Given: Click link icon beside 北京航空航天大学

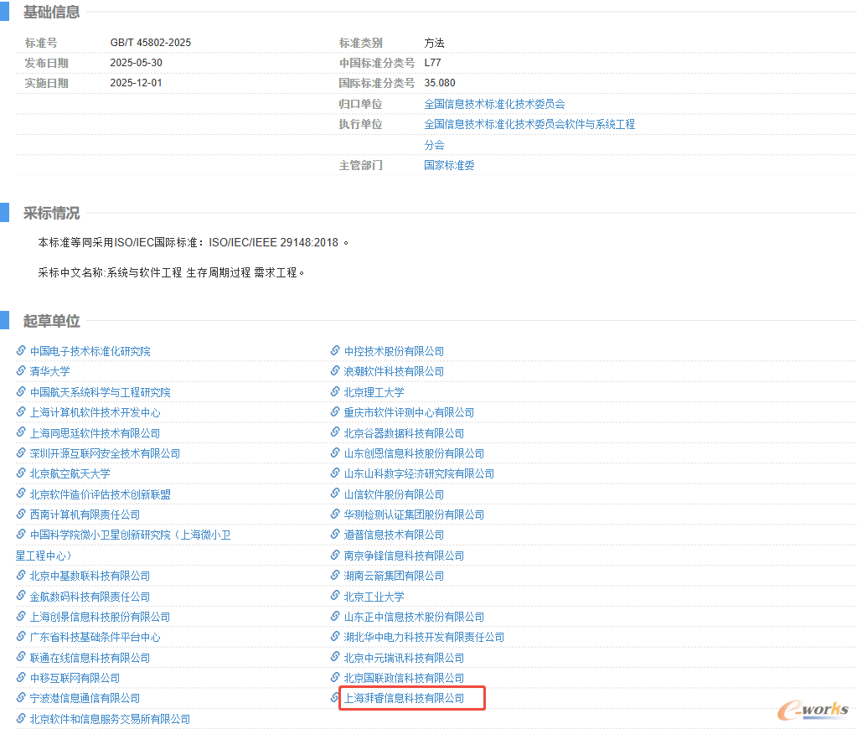Looking at the screenshot, I should [x=21, y=473].
